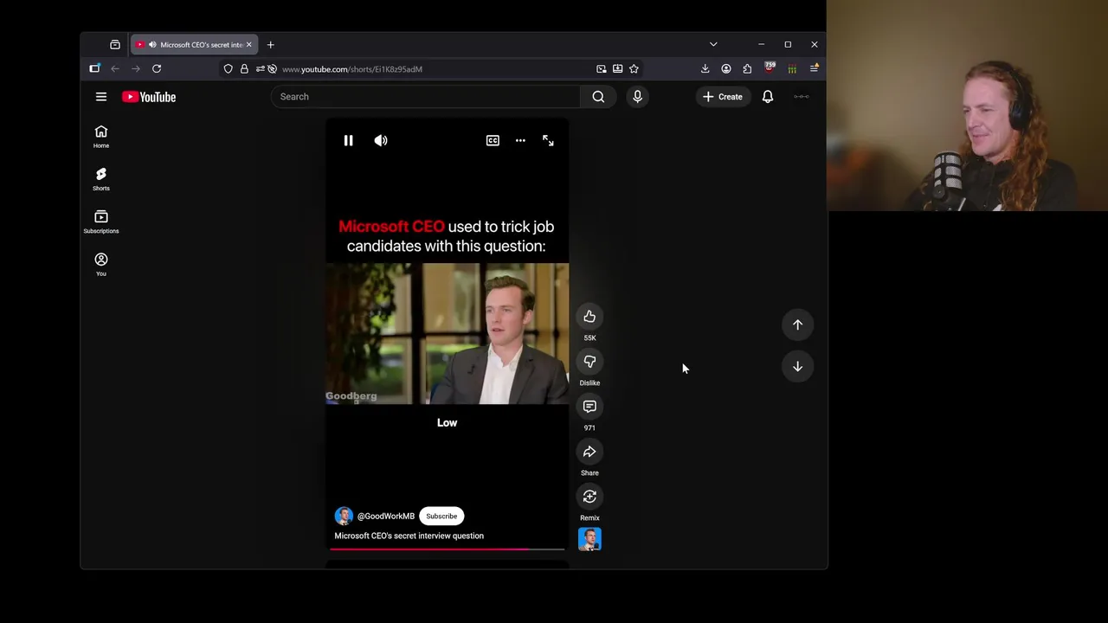Open Remix option for this Short
This screenshot has height=623, width=1108.
tap(589, 497)
